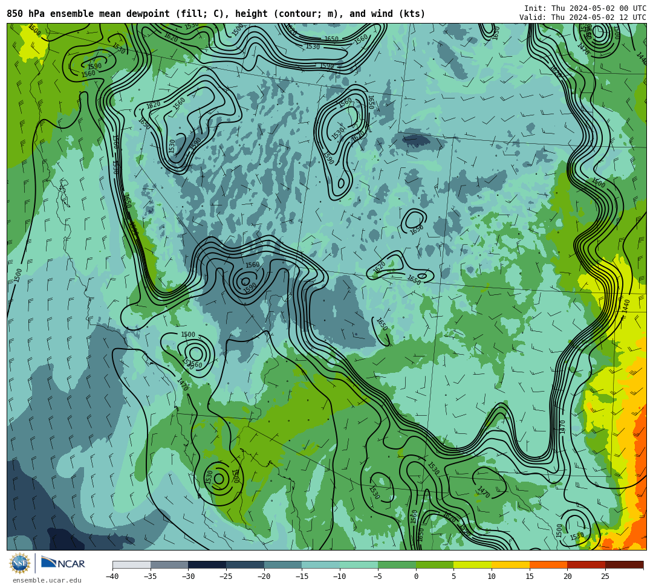Click the -35 colorbar tick label

[x=150, y=577]
